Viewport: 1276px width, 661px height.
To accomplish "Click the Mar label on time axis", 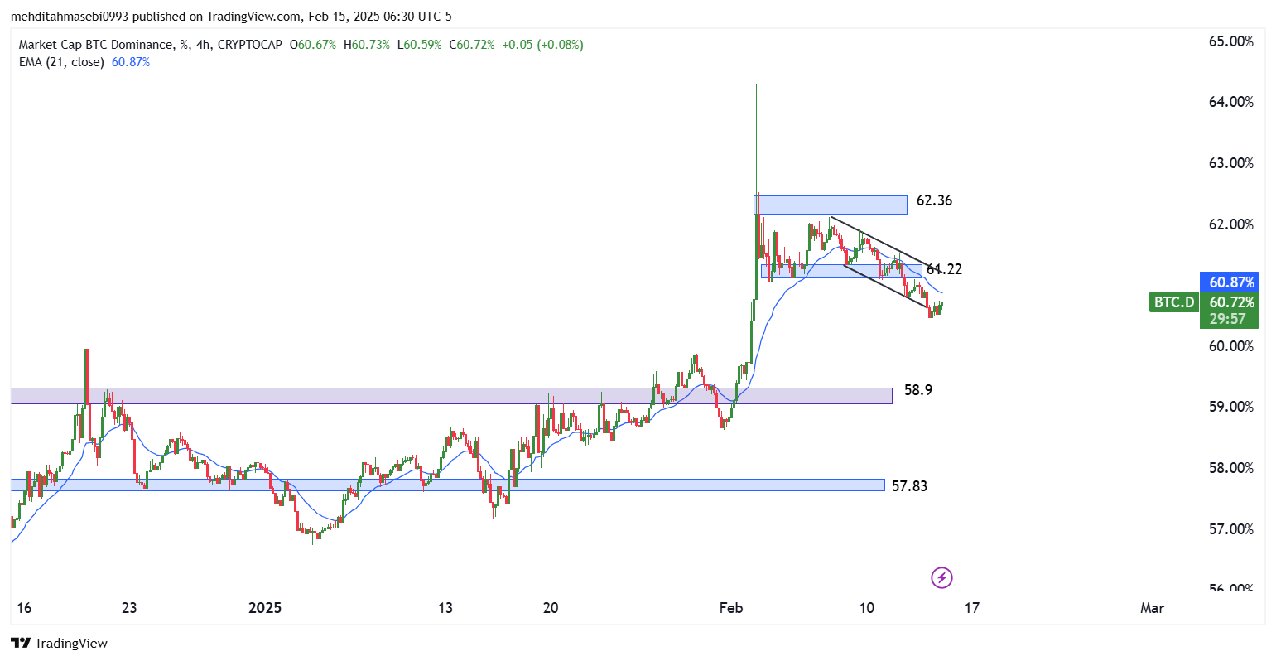I will (x=1152, y=608).
